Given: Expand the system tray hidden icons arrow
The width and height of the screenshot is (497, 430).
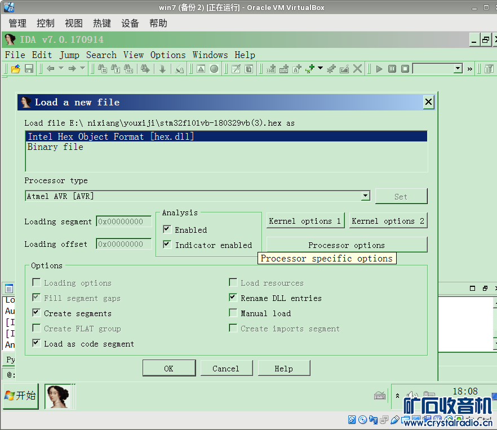Looking at the screenshot, I should [397, 396].
